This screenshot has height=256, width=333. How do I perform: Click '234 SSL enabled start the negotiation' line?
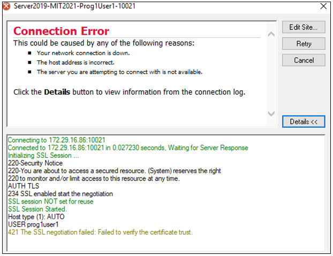pos(60,194)
